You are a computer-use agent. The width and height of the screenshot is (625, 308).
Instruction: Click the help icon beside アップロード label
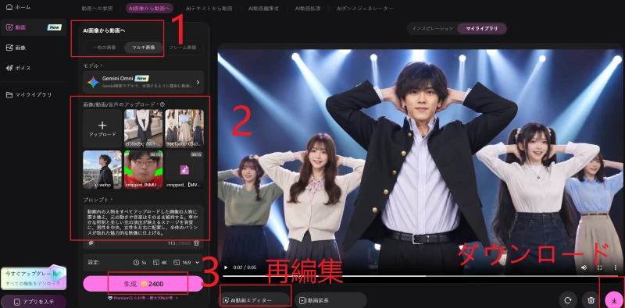click(162, 104)
